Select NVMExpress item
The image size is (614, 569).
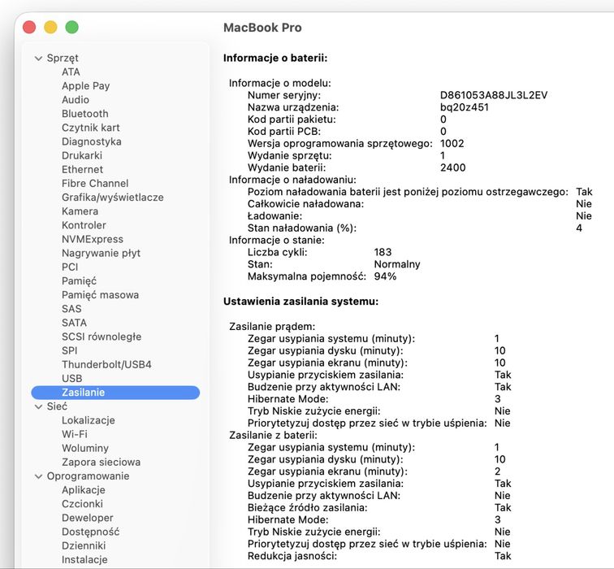92,240
